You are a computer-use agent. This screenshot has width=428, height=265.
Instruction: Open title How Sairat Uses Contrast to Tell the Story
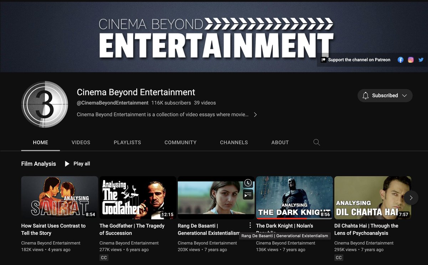pyautogui.click(x=53, y=229)
